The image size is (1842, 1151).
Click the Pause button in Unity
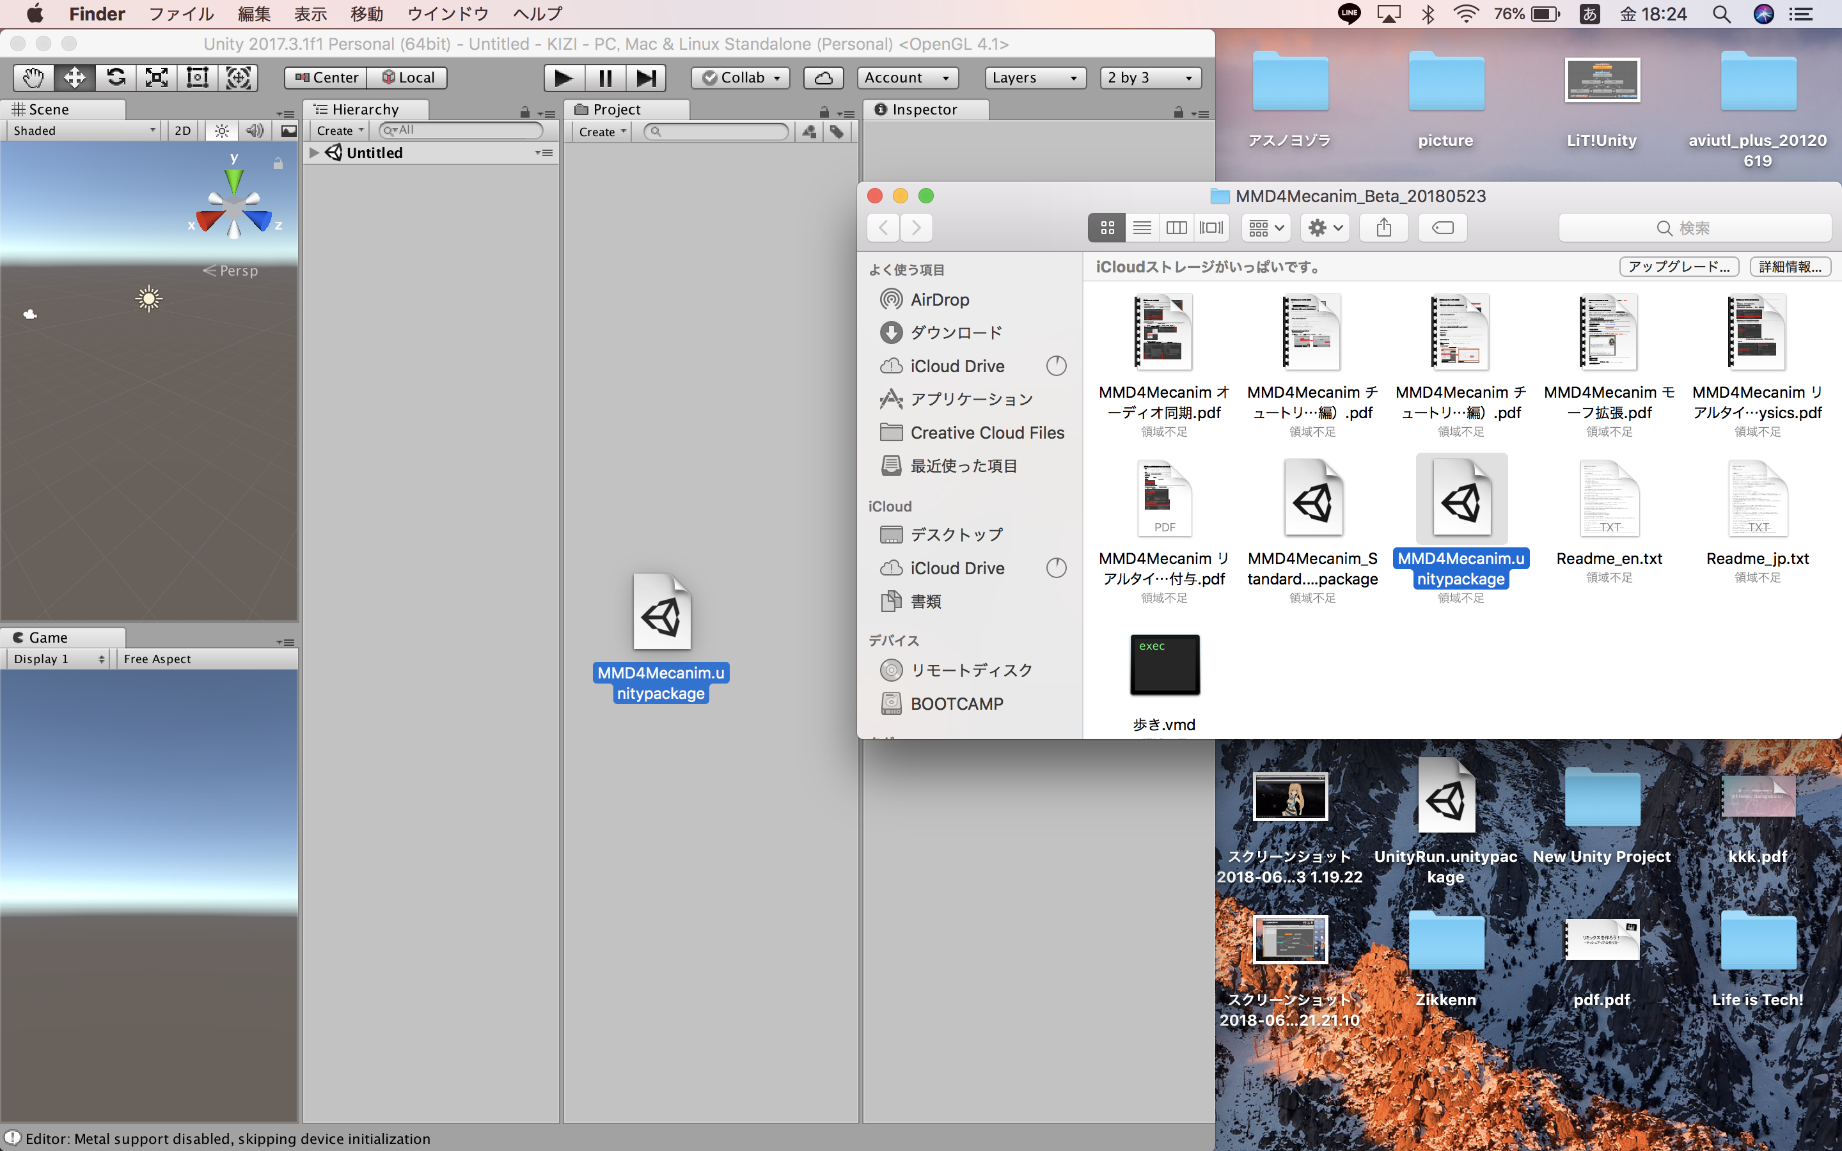[605, 77]
